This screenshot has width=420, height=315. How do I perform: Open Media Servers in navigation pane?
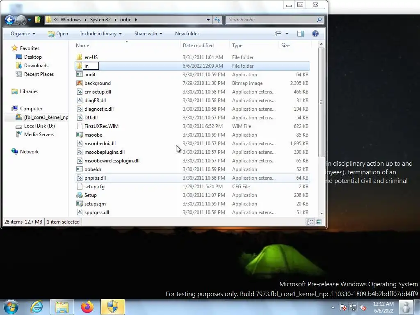tap(39, 134)
